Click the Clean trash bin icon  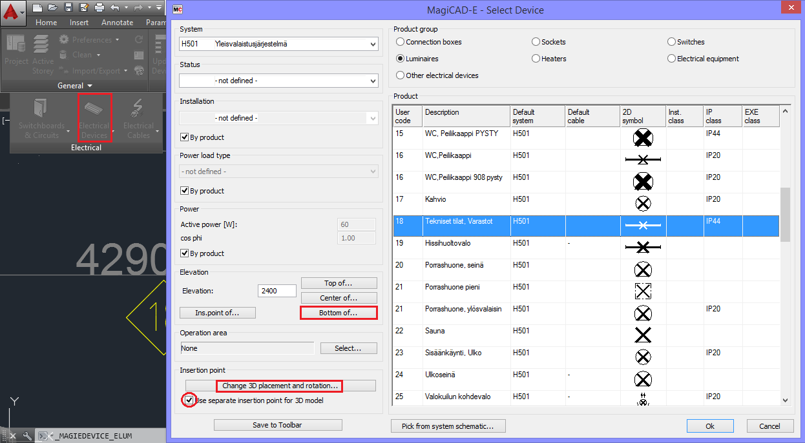(64, 55)
